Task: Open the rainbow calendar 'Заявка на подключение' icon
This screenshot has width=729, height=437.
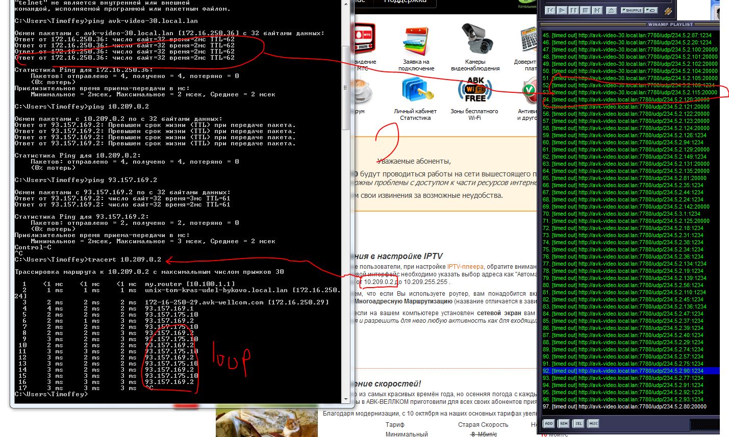Action: pos(417,41)
